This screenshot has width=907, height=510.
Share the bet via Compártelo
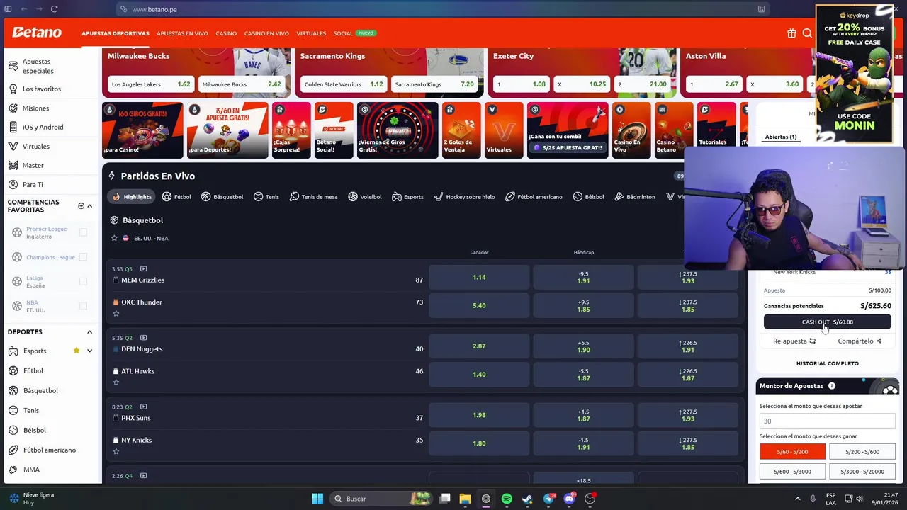(x=860, y=341)
